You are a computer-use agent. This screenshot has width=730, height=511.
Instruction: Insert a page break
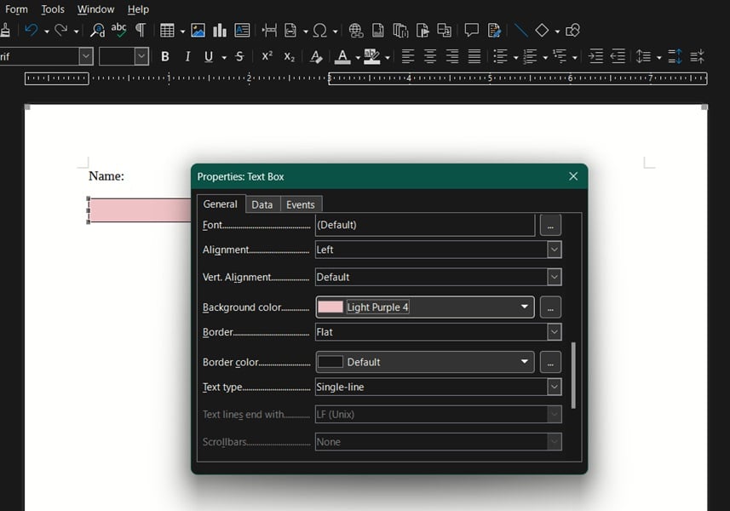pyautogui.click(x=269, y=31)
